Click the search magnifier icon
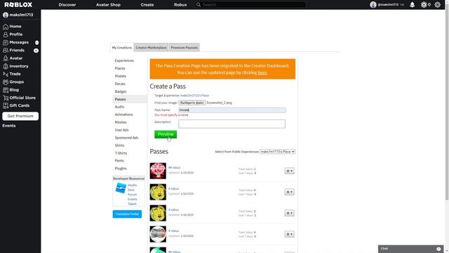Viewport: 449px width, 253px height. pyautogui.click(x=198, y=5)
